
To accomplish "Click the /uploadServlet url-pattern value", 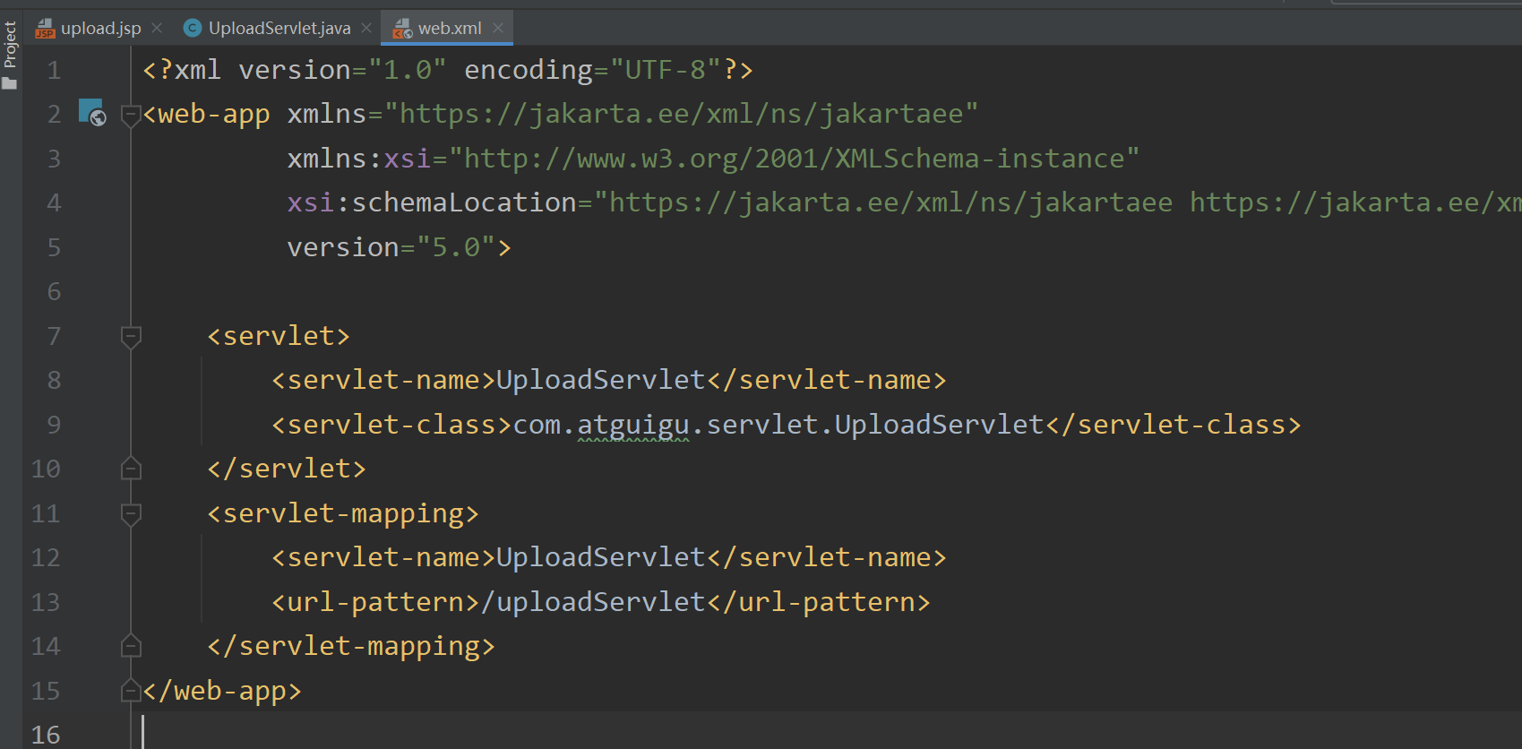I will [593, 602].
